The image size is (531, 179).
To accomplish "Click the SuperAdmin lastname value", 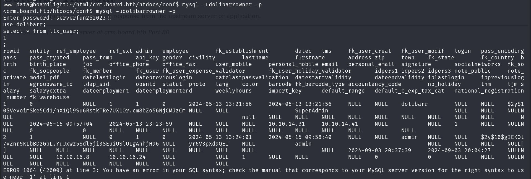I will [311, 111].
